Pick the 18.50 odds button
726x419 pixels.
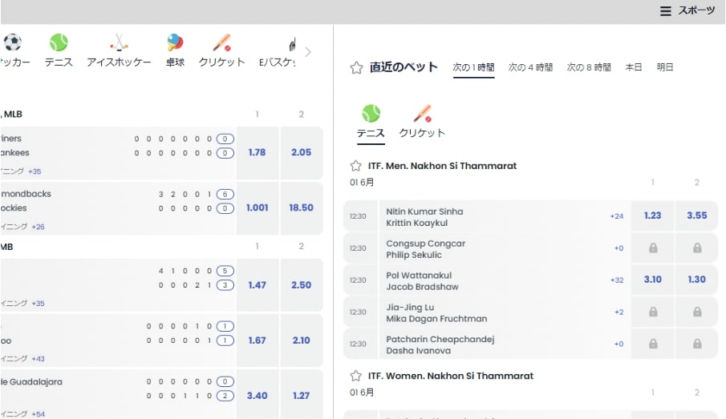coord(302,208)
